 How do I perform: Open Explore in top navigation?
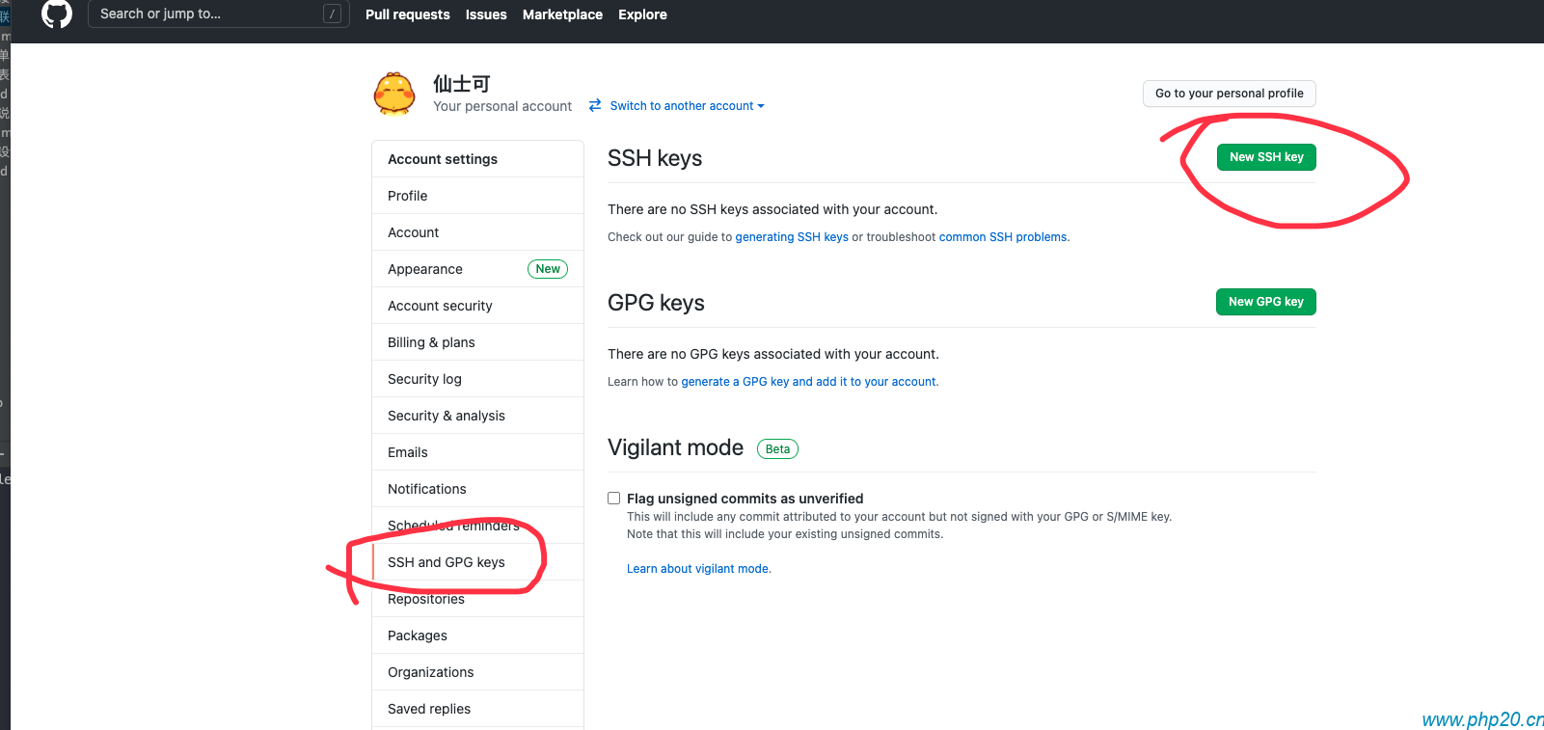click(642, 14)
